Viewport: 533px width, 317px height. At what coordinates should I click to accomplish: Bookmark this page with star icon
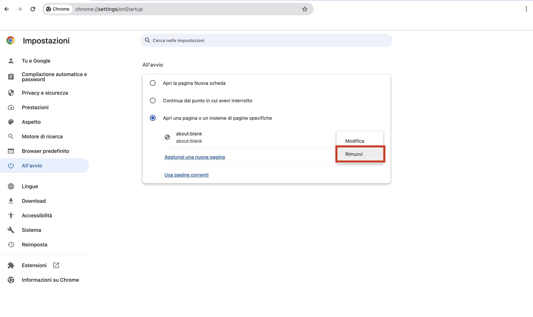tap(304, 9)
